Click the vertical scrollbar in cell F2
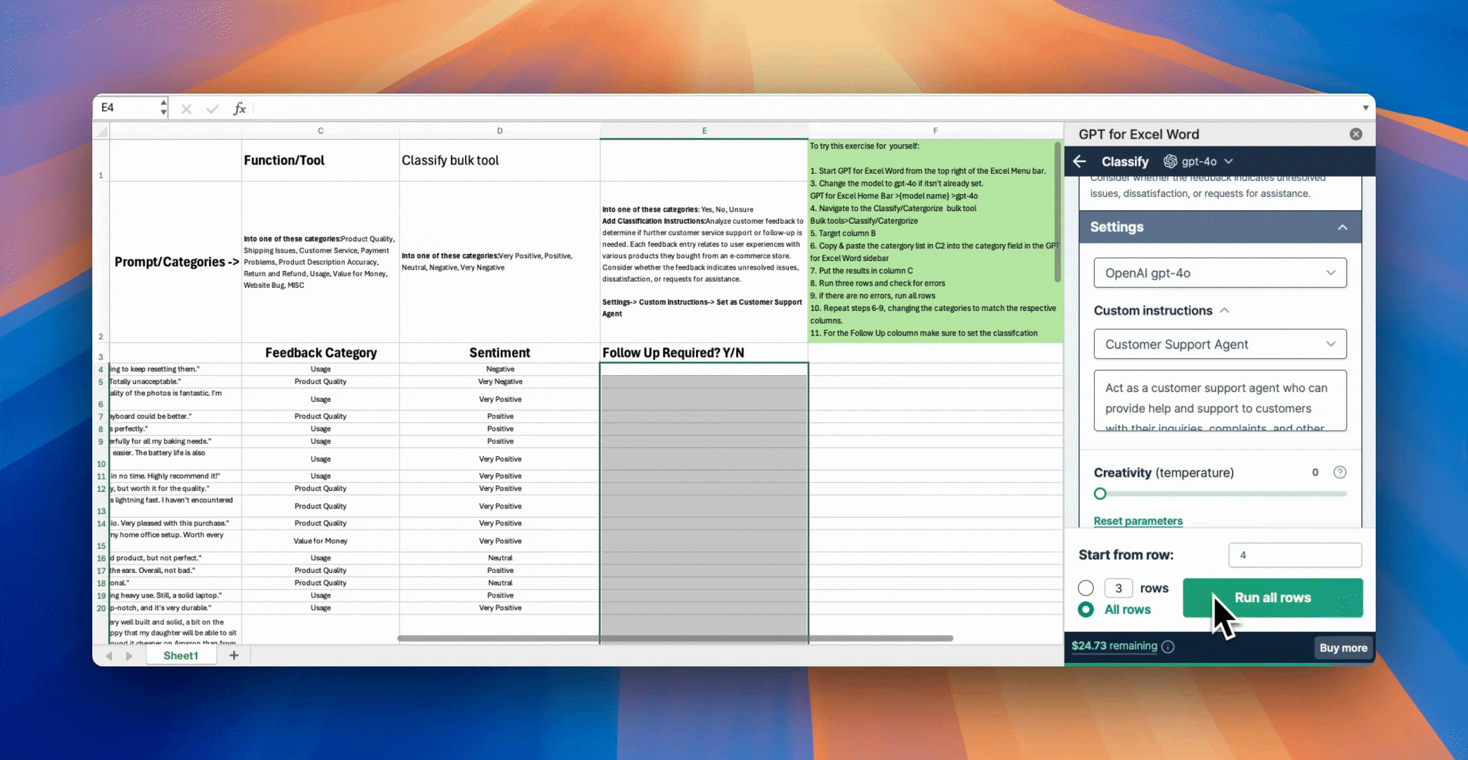 [1057, 213]
